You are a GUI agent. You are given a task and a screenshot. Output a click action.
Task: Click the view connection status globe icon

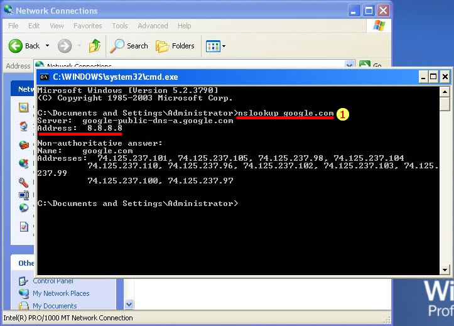[24, 207]
